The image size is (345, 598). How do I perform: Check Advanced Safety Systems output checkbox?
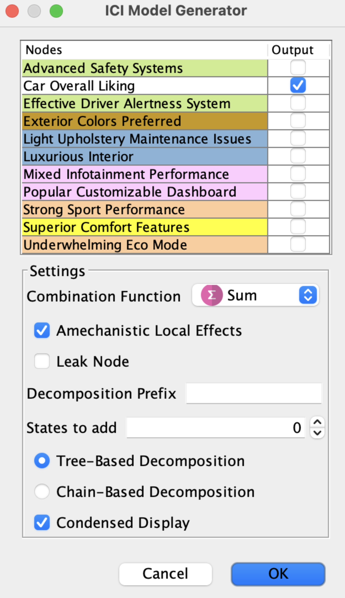coord(298,68)
